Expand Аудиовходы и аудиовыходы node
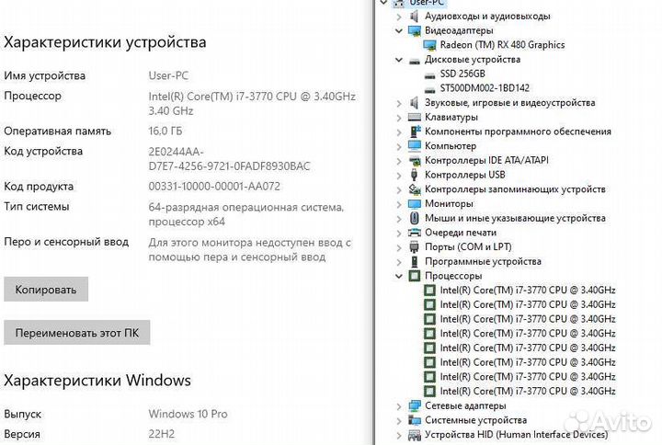 [399, 17]
